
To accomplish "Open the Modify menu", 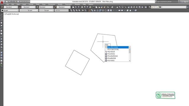I will (x=60, y=4).
